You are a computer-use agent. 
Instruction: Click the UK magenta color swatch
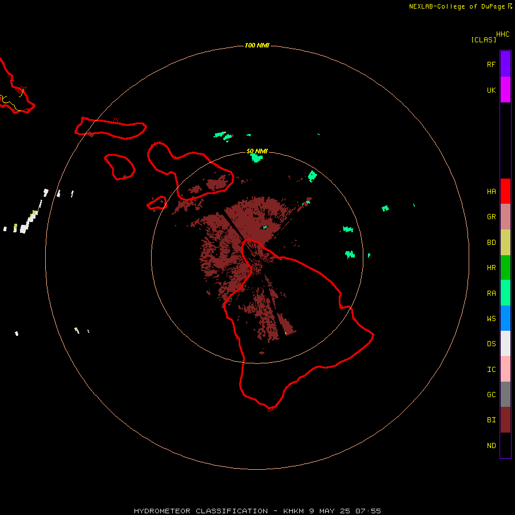(x=505, y=89)
